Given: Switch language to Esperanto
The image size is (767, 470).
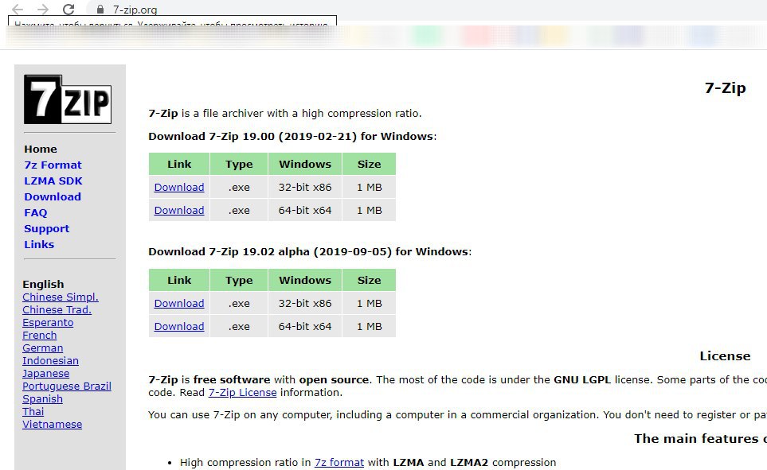Looking at the screenshot, I should [48, 322].
